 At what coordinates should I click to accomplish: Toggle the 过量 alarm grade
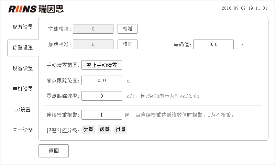pyautogui.click(x=121, y=130)
